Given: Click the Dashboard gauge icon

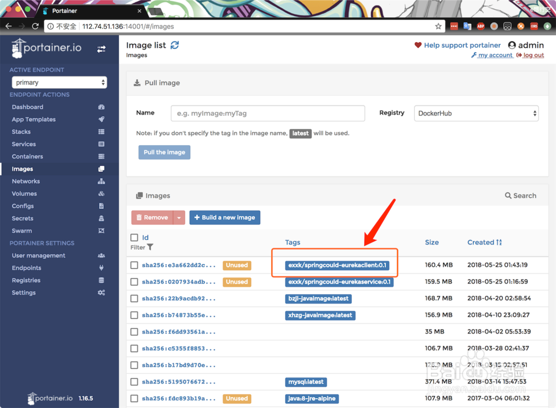Looking at the screenshot, I should 101,107.
